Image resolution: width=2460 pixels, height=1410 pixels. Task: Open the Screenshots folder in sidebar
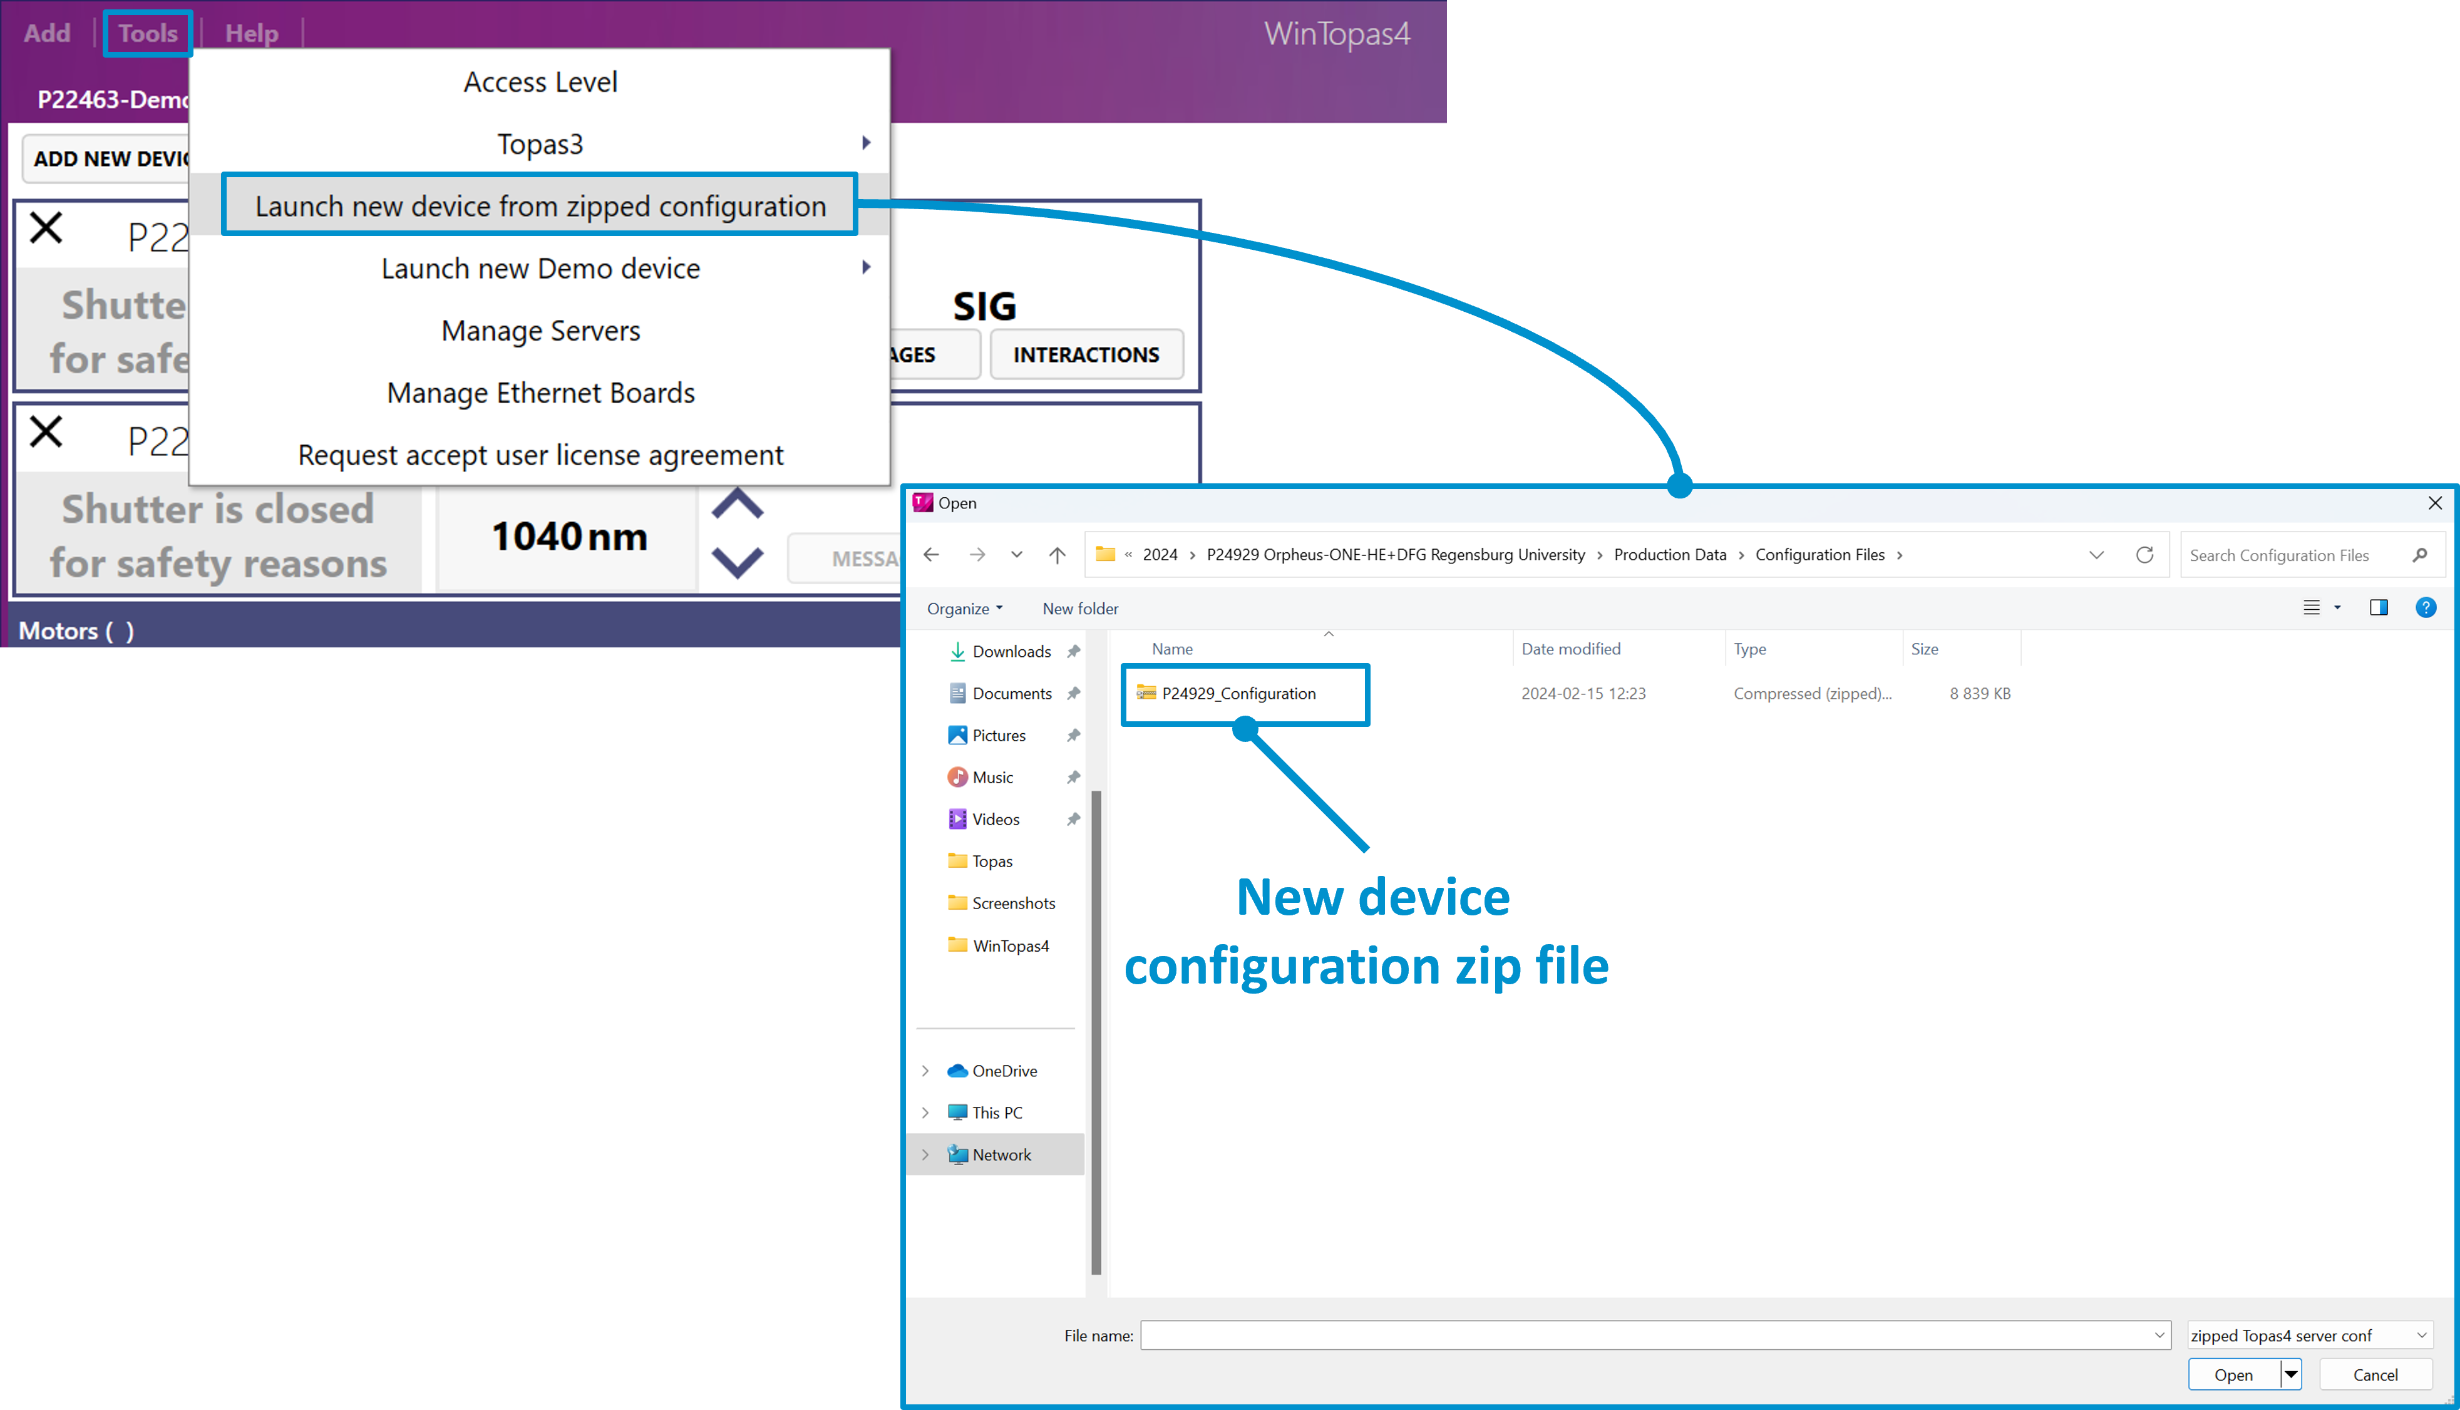1012,903
